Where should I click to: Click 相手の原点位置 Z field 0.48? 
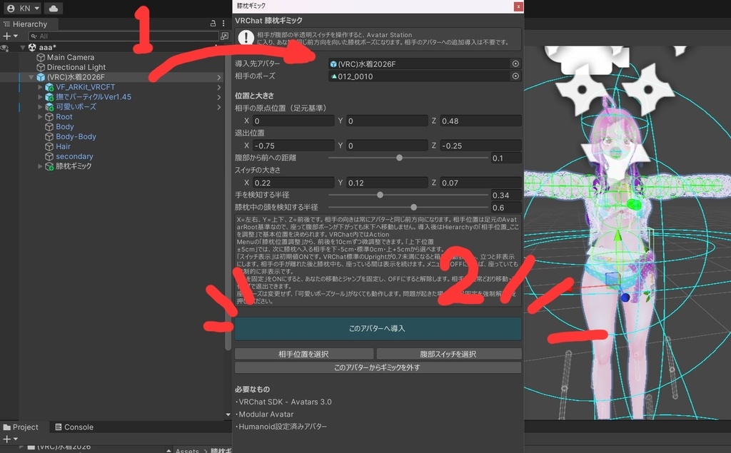pos(480,121)
